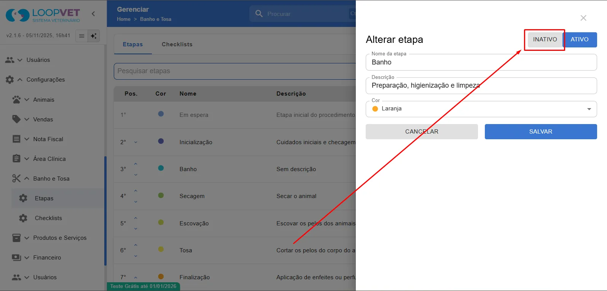Screen dimensions: 607x291
Task: Click the tag icon beside Vendas
Action: click(16, 119)
